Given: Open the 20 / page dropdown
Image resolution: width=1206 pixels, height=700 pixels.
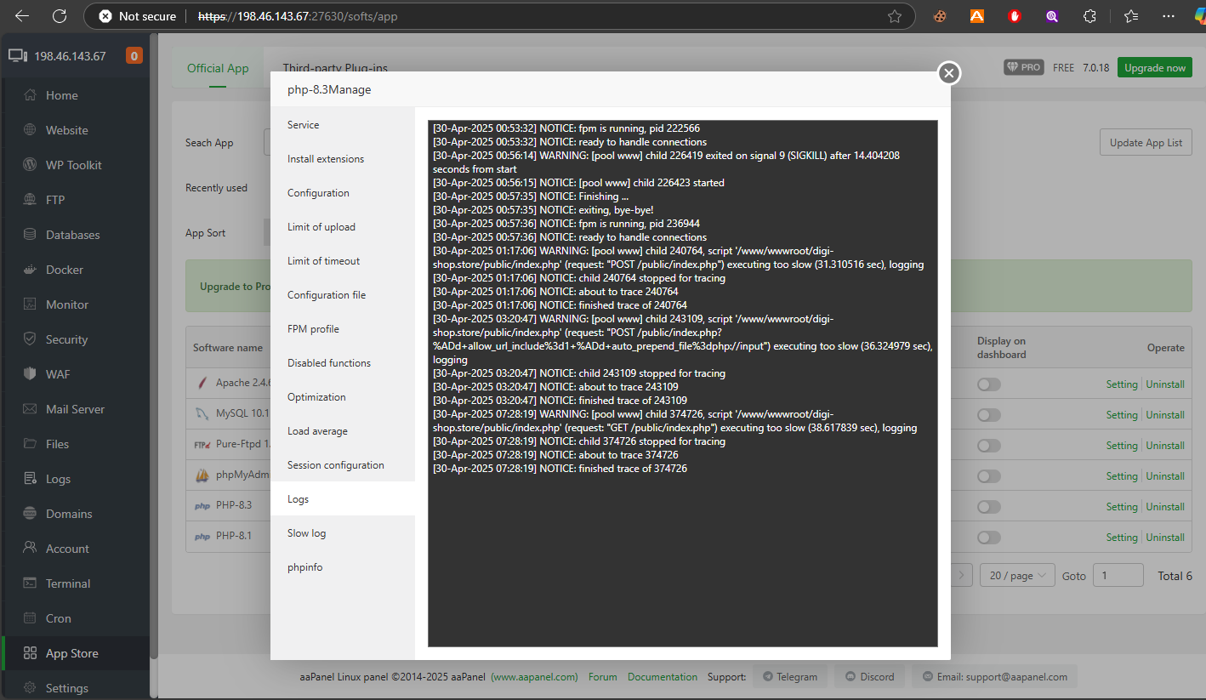Looking at the screenshot, I should 1017,576.
